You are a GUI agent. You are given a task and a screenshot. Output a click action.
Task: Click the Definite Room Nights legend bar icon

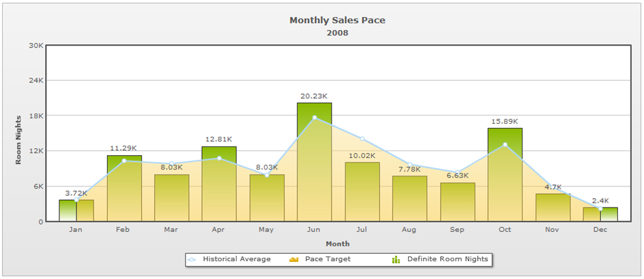396,259
